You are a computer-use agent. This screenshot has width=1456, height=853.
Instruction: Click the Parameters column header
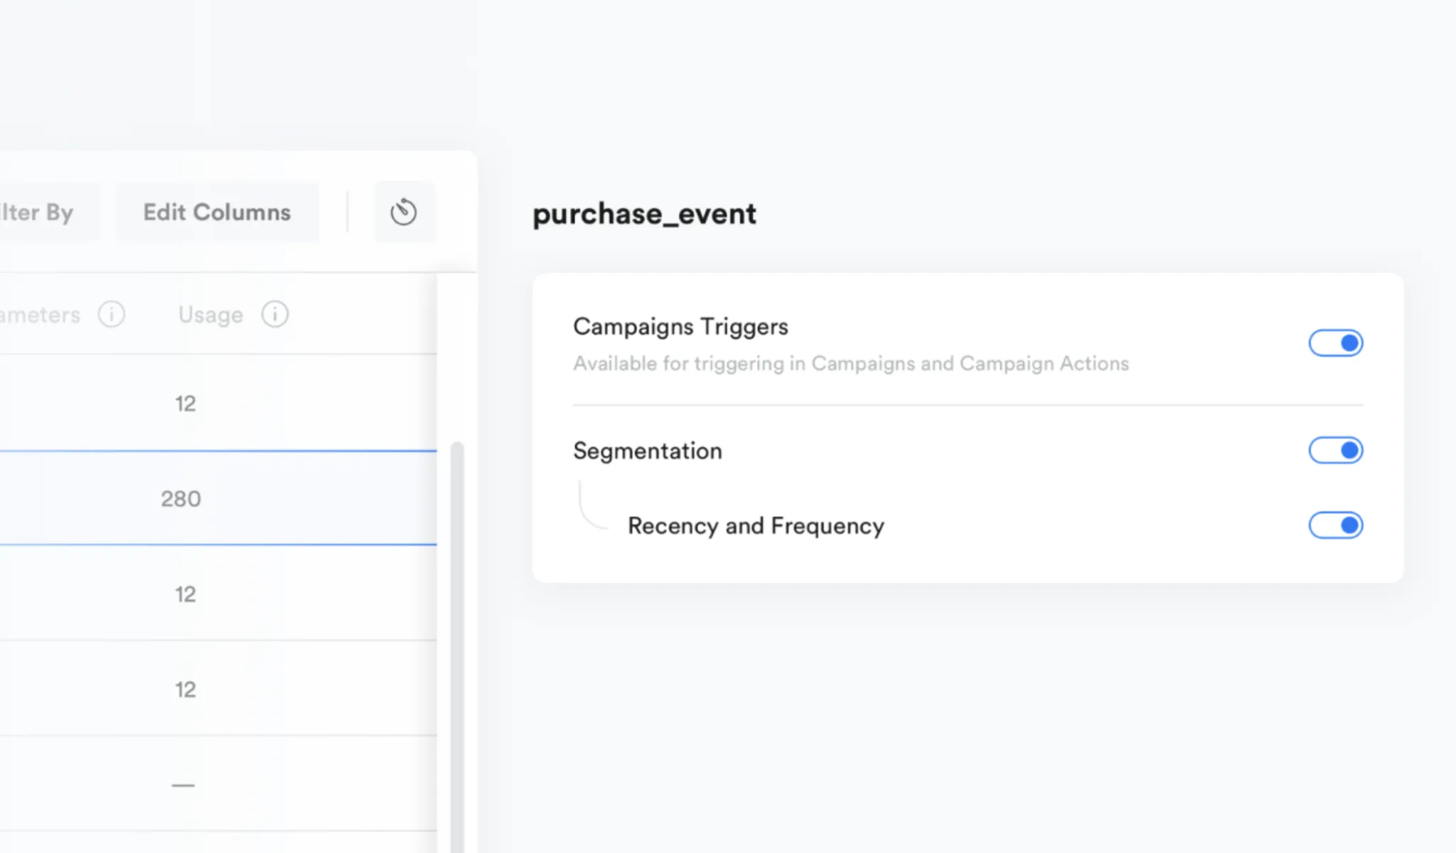pos(41,314)
